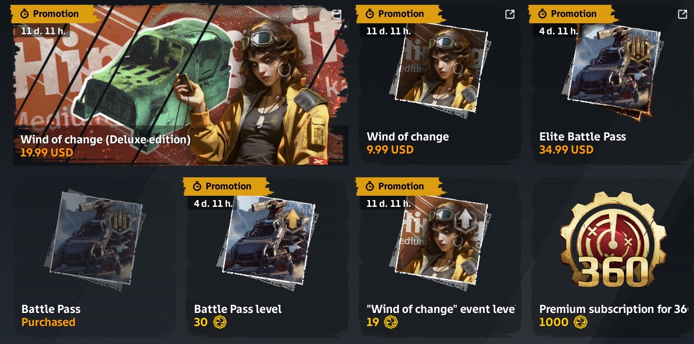Open external link icon on Wind of change card

click(510, 14)
